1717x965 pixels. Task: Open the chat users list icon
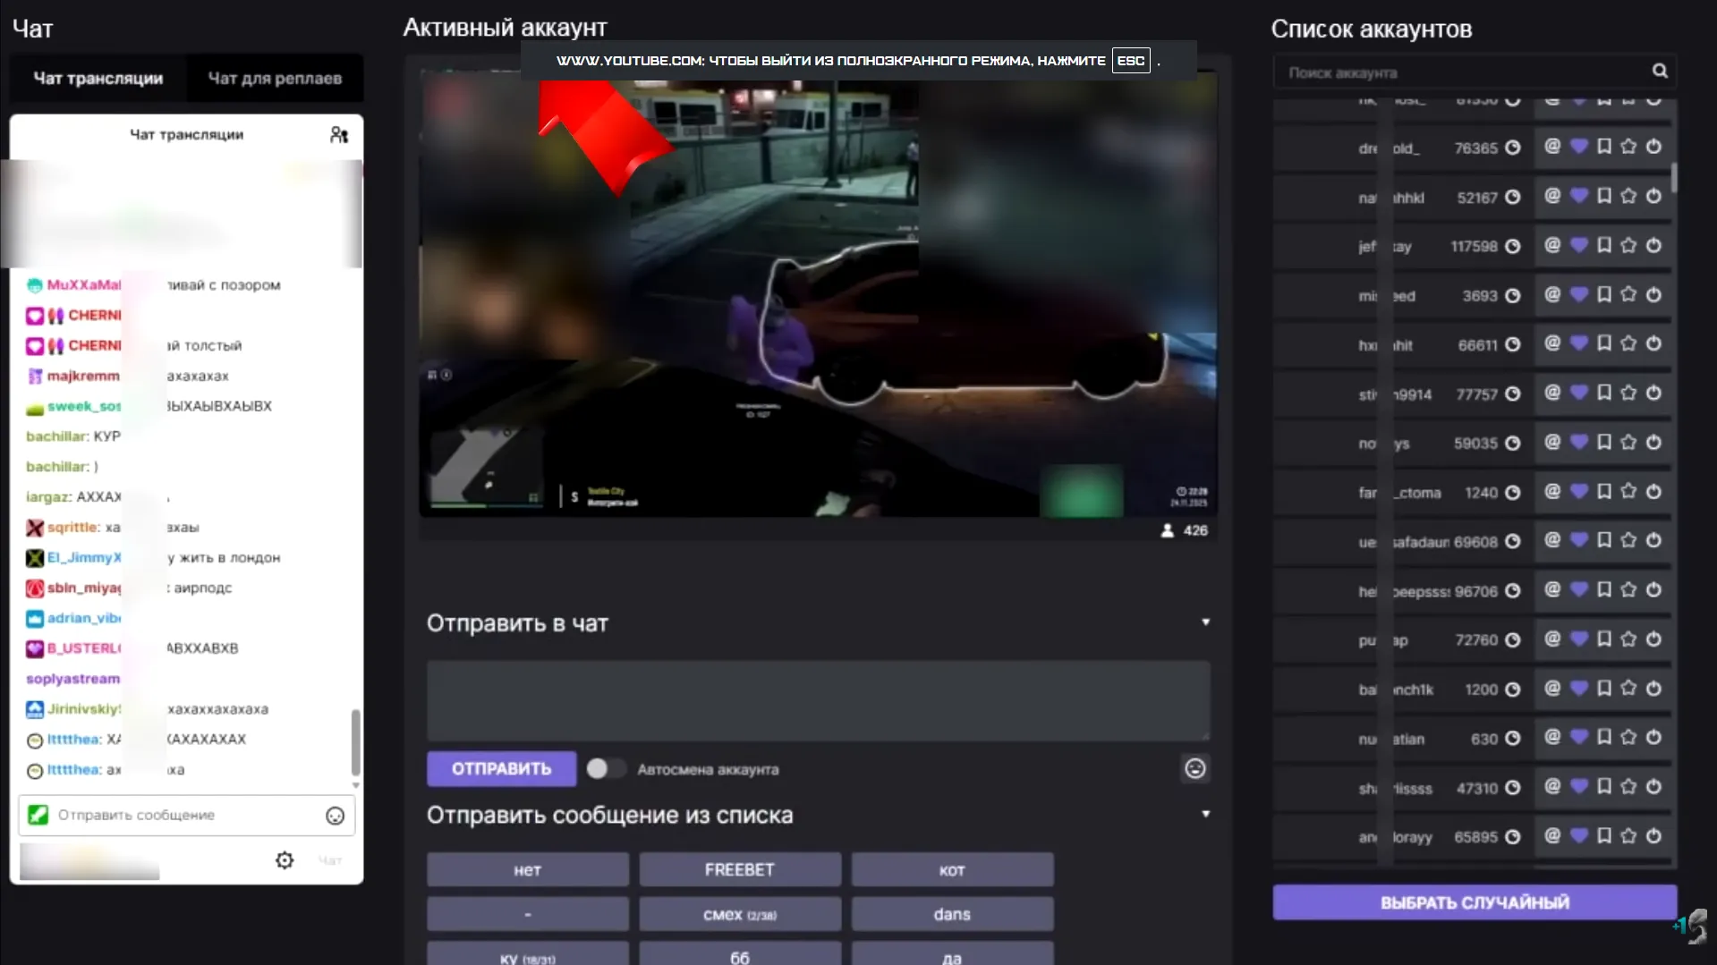pos(339,135)
